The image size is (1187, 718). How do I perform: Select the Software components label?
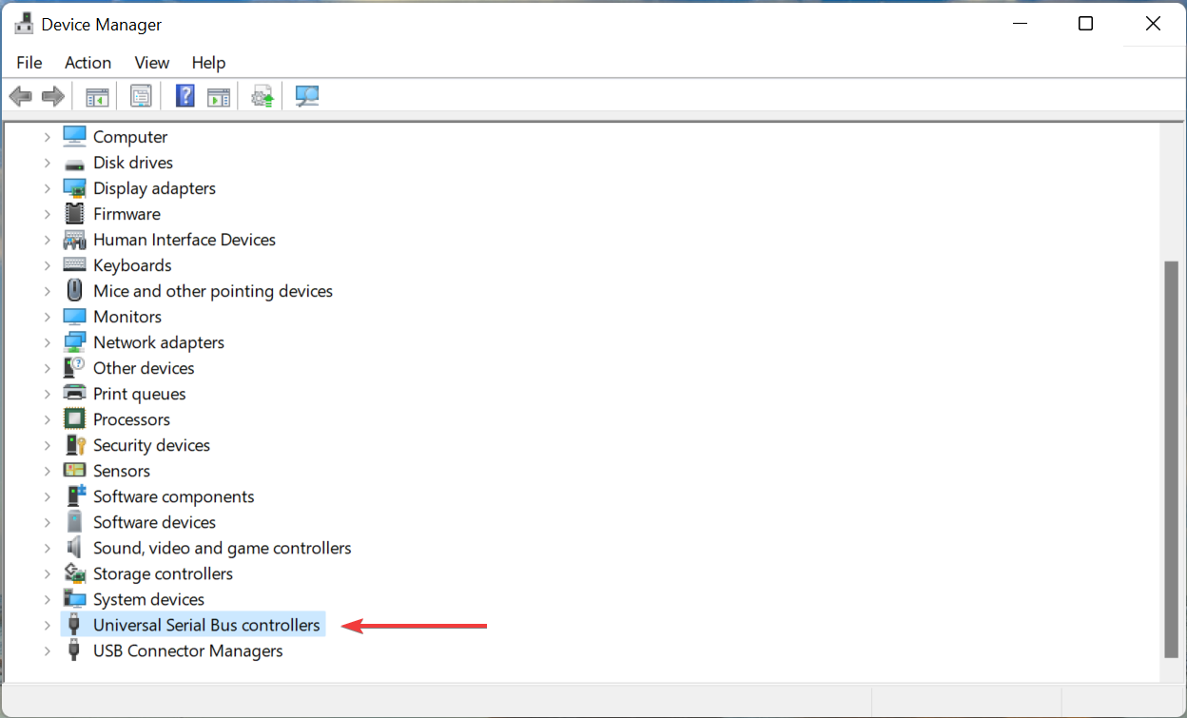pyautogui.click(x=174, y=496)
